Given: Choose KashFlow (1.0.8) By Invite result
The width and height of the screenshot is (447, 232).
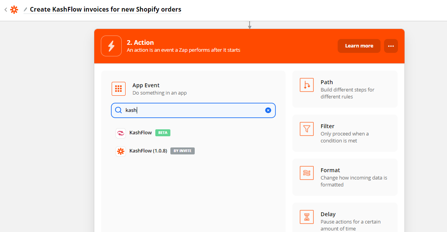Looking at the screenshot, I should [x=148, y=151].
